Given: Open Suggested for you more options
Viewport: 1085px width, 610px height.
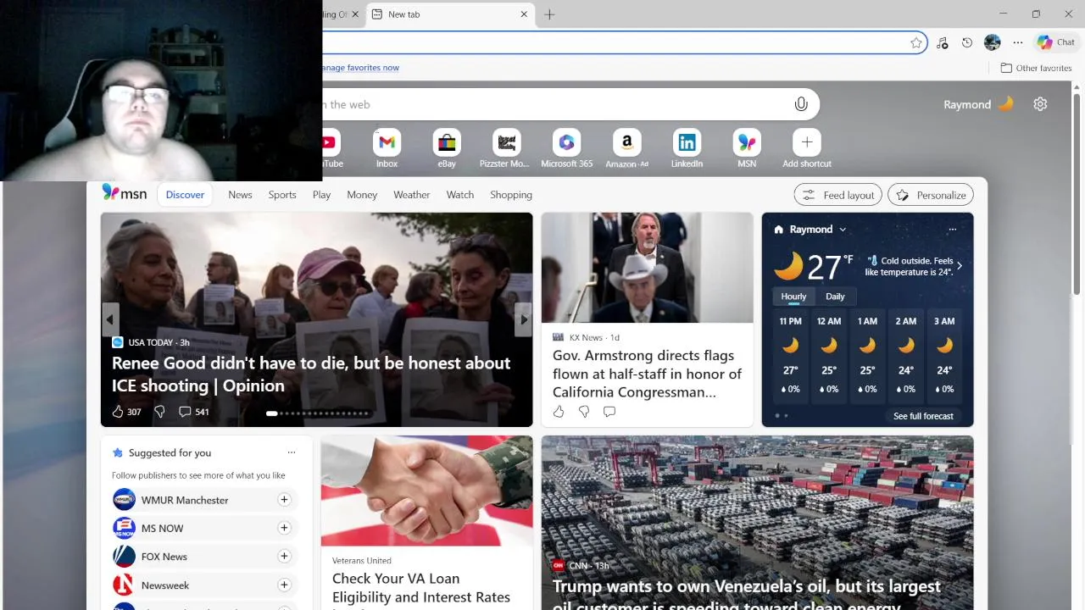Looking at the screenshot, I should pos(292,452).
